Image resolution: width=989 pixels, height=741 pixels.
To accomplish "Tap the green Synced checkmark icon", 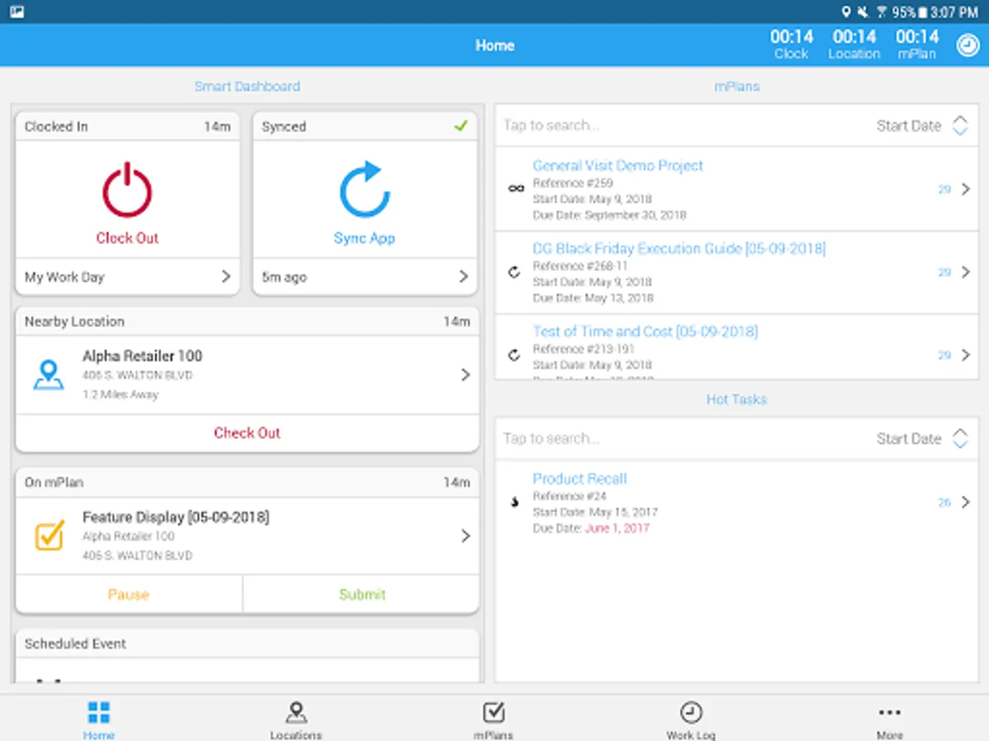I will pyautogui.click(x=461, y=126).
